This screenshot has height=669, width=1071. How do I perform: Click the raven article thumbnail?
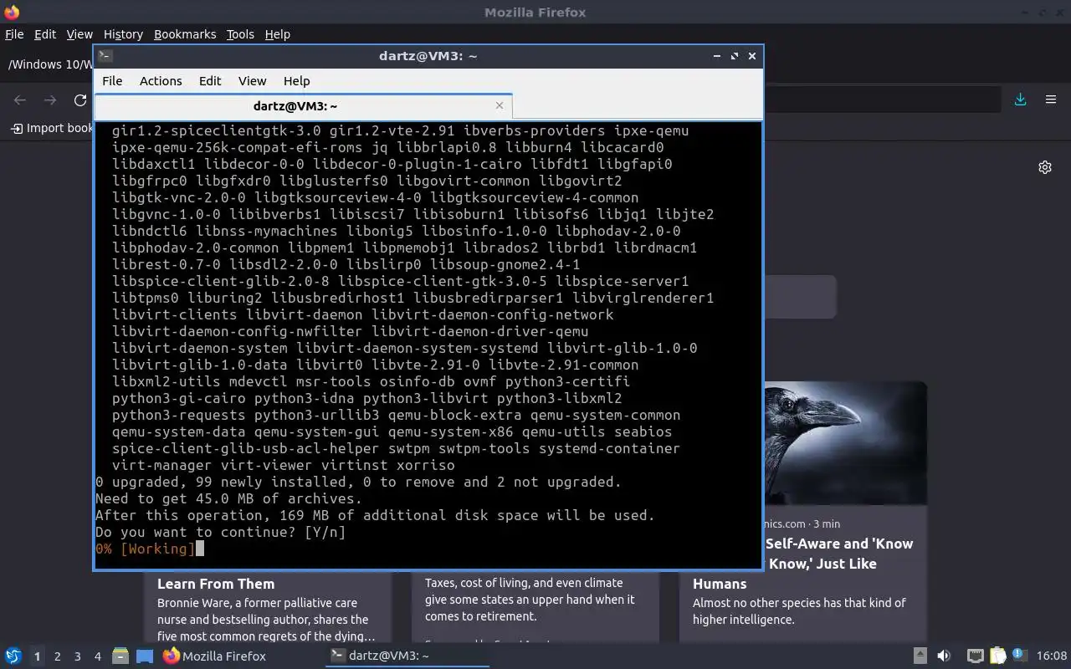[845, 443]
